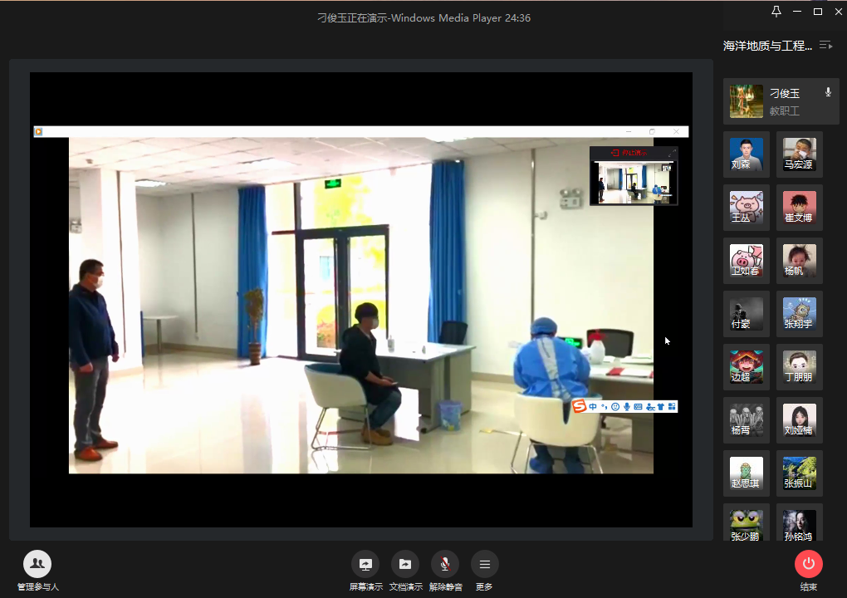This screenshot has width=847, height=598.
Task: Pin the window using the pushpin icon
Action: tap(776, 11)
